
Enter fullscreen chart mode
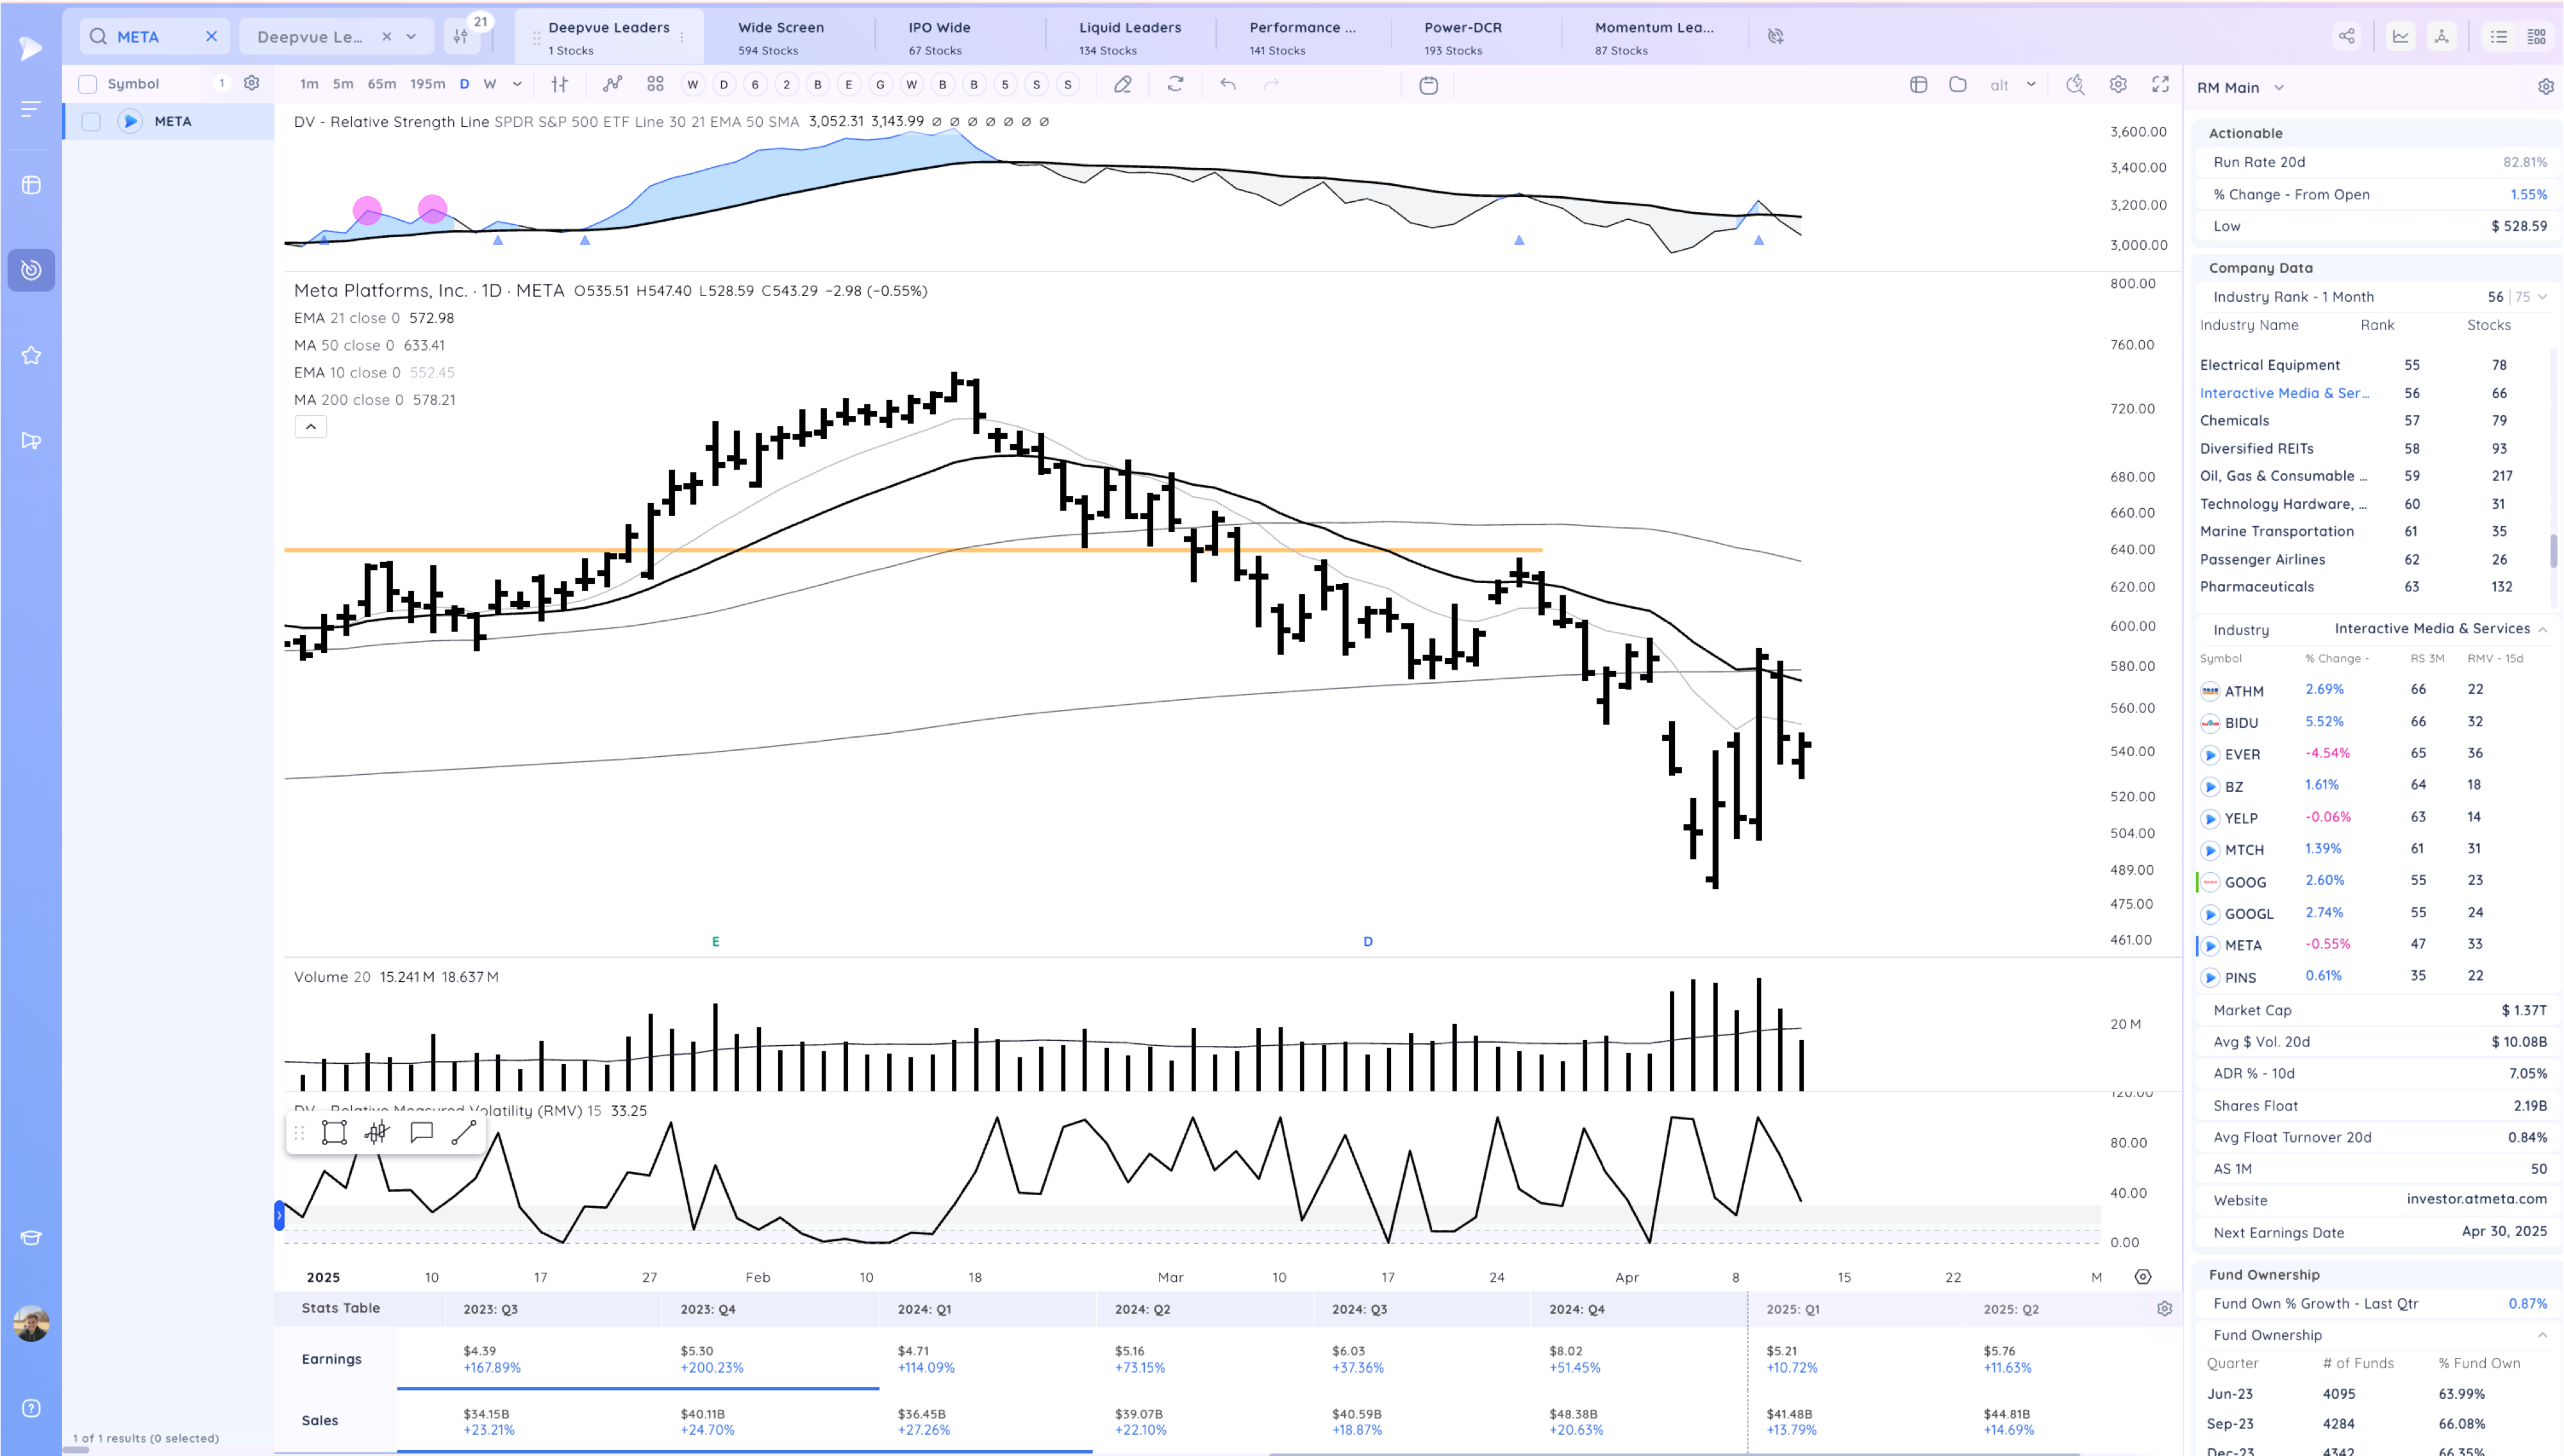[x=2160, y=84]
